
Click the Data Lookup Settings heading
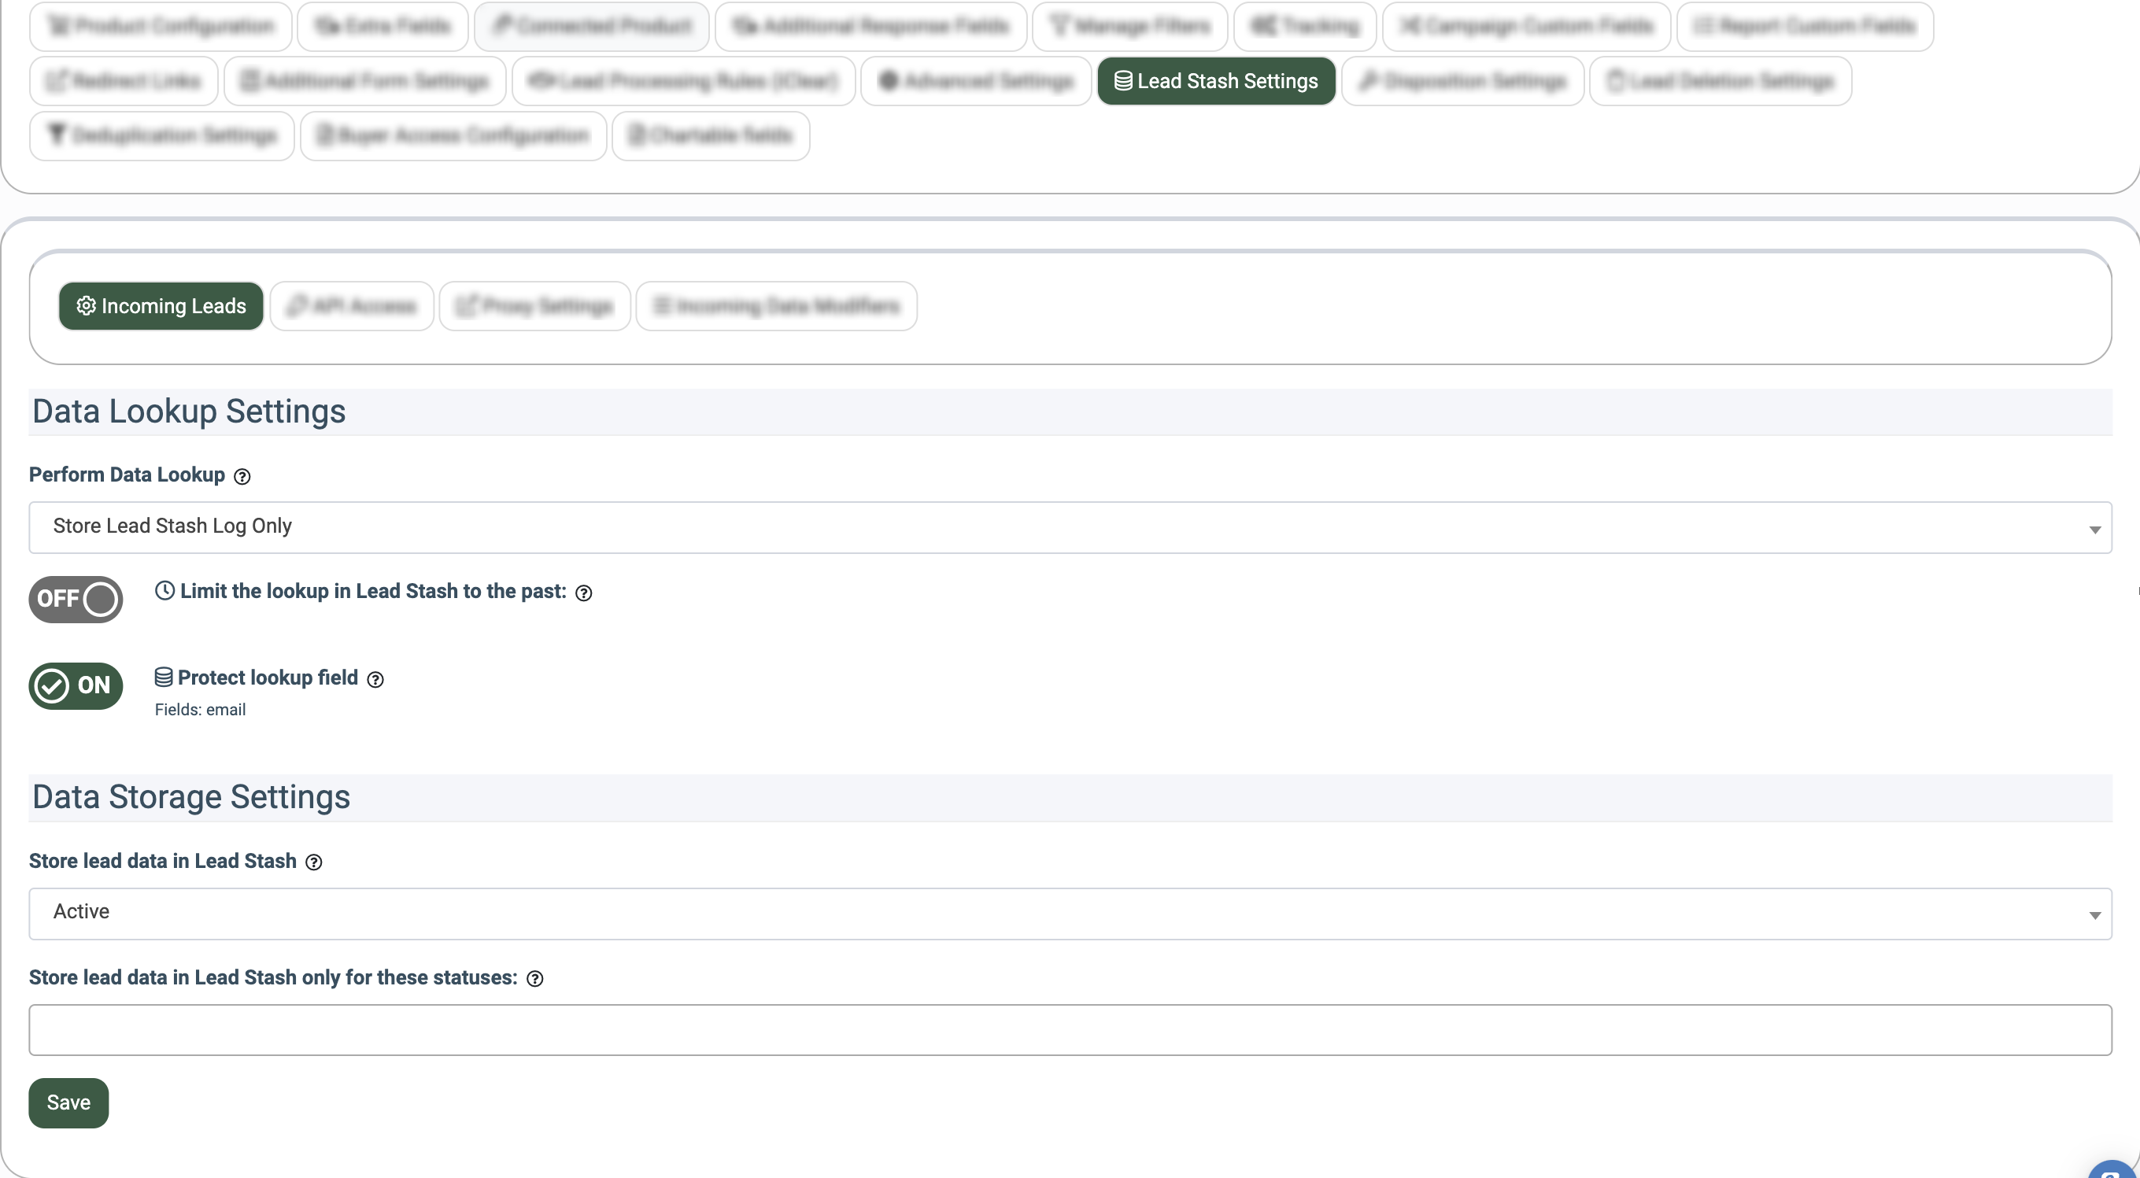(x=189, y=412)
